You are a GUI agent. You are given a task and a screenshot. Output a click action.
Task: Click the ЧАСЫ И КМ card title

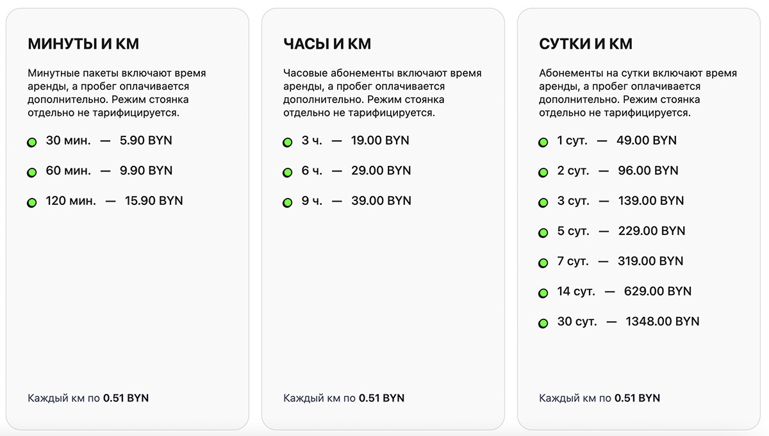[327, 44]
